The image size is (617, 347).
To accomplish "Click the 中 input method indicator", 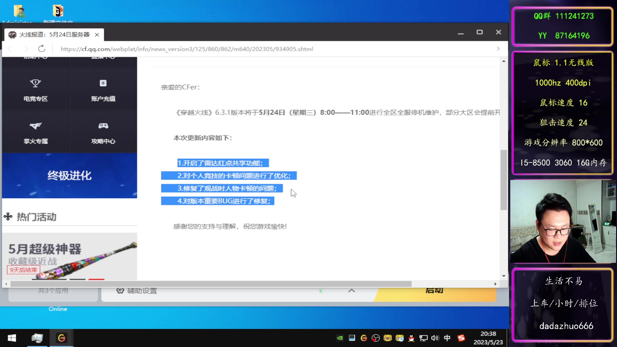I will [447, 338].
